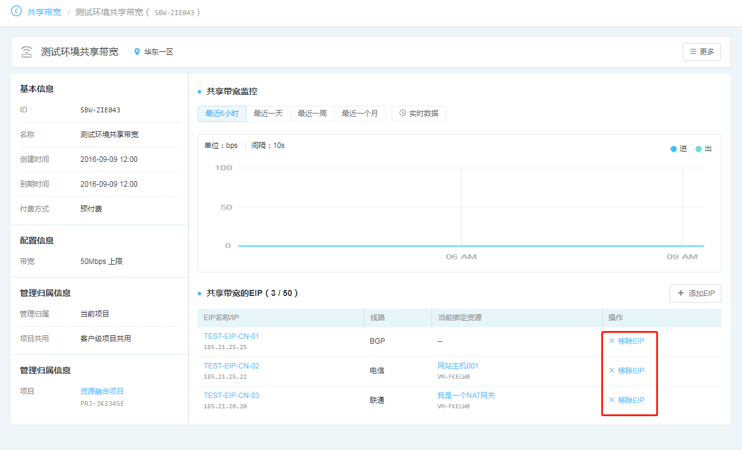Remove EIP 185.21.25.25 via 移除EIP
Image resolution: width=742 pixels, height=450 pixels.
tap(627, 341)
